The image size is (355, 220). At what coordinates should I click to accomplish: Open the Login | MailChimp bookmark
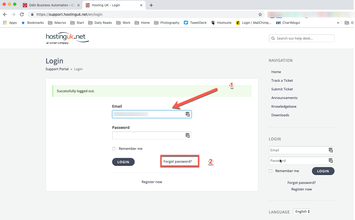click(x=254, y=23)
